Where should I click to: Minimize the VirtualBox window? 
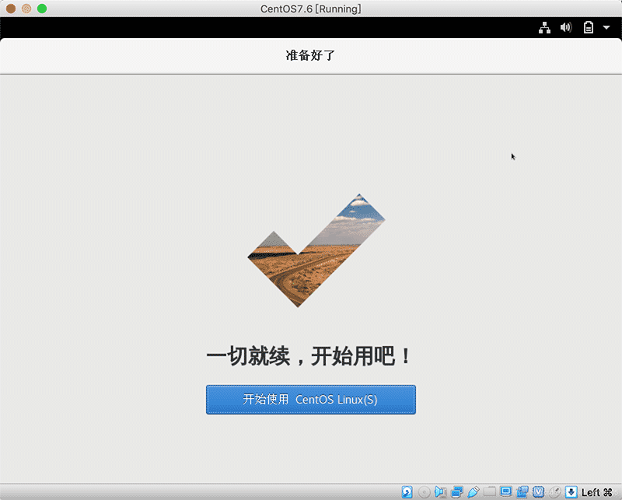26,9
